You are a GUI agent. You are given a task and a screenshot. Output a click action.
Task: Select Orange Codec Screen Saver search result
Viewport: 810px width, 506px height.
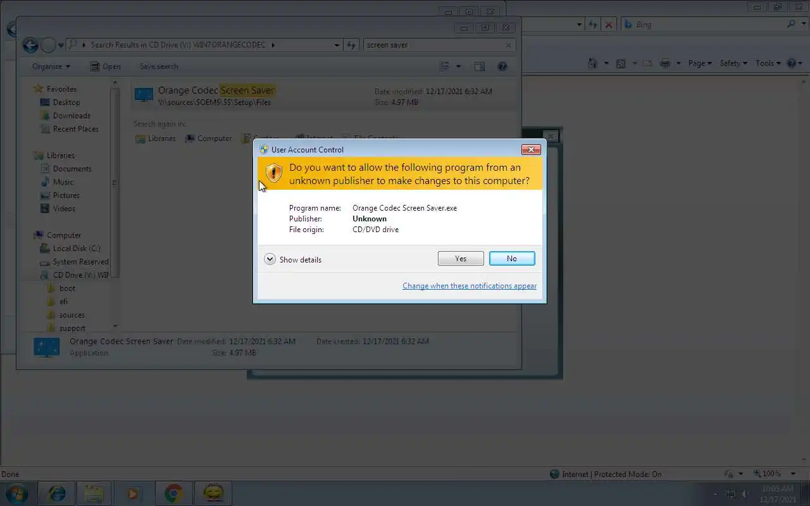324,96
